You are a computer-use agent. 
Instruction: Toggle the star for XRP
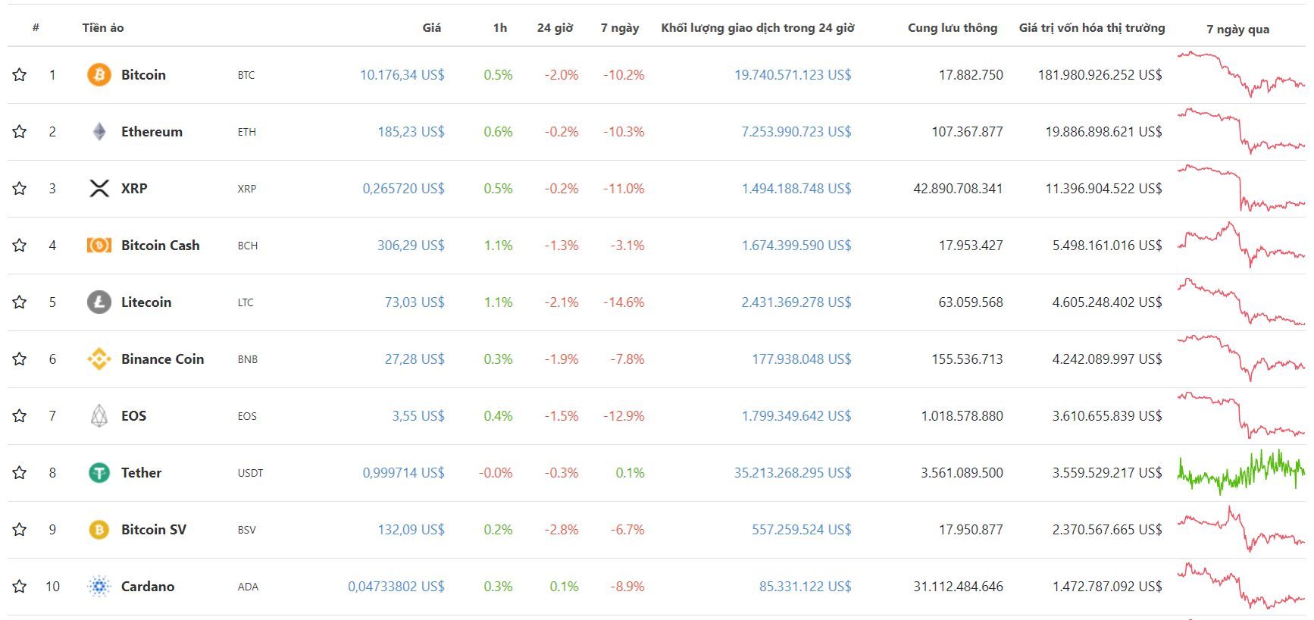click(20, 188)
